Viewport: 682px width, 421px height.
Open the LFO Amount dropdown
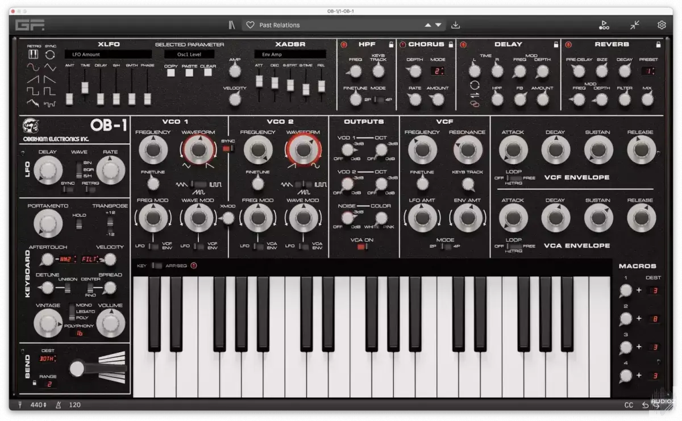(x=108, y=55)
